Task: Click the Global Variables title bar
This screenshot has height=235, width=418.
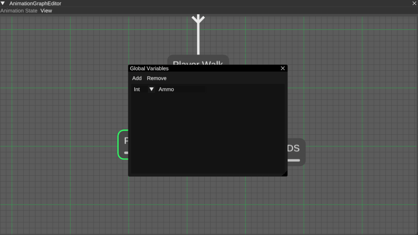Action: coord(201,68)
